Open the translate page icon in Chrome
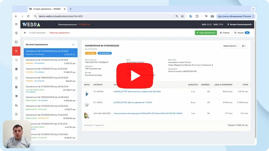The image size is (269, 151). pos(191,16)
